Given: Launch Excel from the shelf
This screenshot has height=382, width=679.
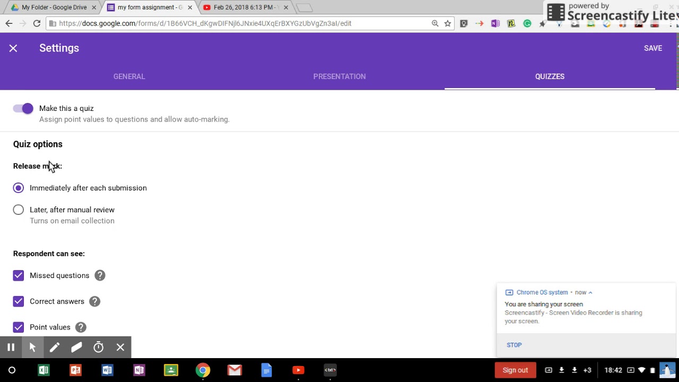Looking at the screenshot, I should (43, 370).
